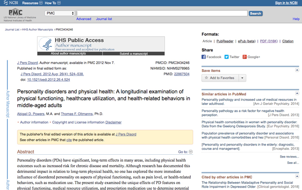Click the PMC logo
Screen dimensions: 302x190
click(x=16, y=12)
